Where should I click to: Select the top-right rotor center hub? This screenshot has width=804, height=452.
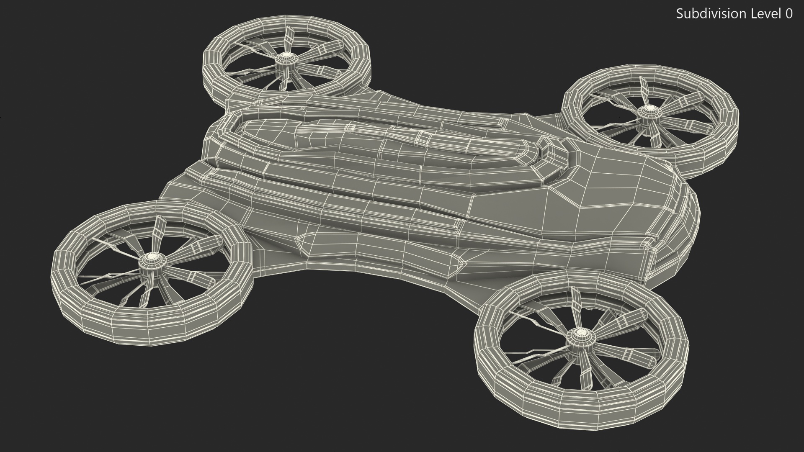pos(649,110)
